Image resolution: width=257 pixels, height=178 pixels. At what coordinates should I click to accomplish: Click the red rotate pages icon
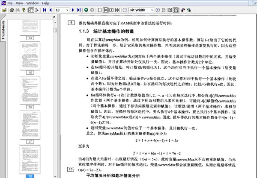point(183,10)
